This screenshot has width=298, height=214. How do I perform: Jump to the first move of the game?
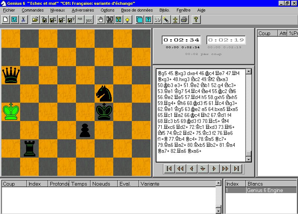pos(169,169)
